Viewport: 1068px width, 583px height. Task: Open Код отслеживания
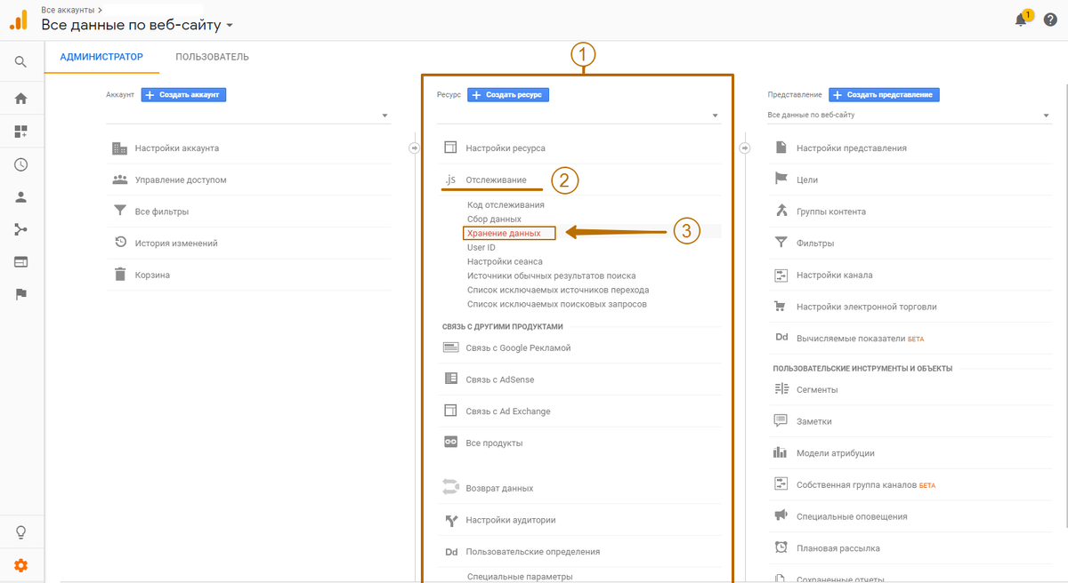[506, 204]
